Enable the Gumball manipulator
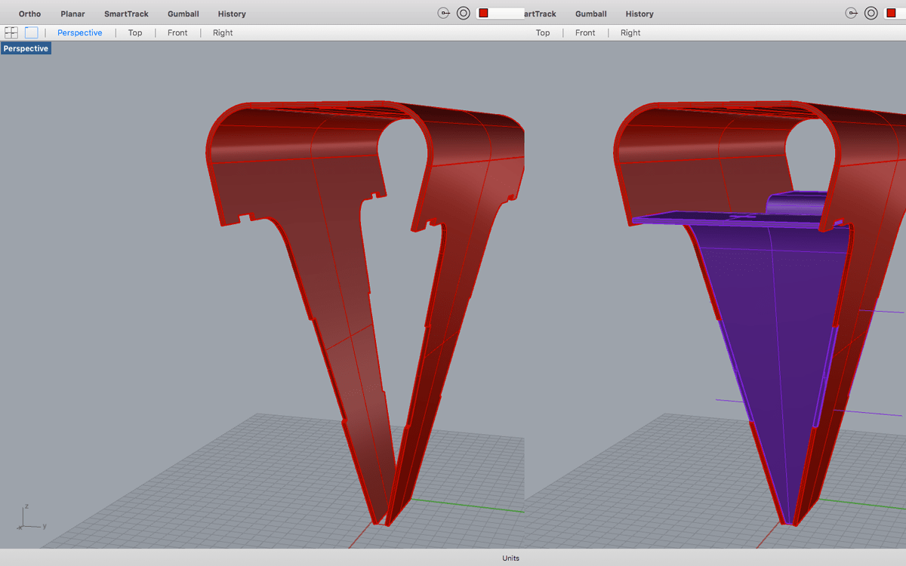Image resolution: width=906 pixels, height=566 pixels. click(x=183, y=14)
